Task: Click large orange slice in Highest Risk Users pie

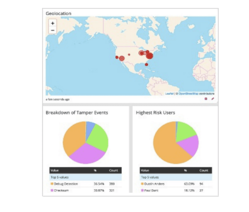Action: coord(165,146)
